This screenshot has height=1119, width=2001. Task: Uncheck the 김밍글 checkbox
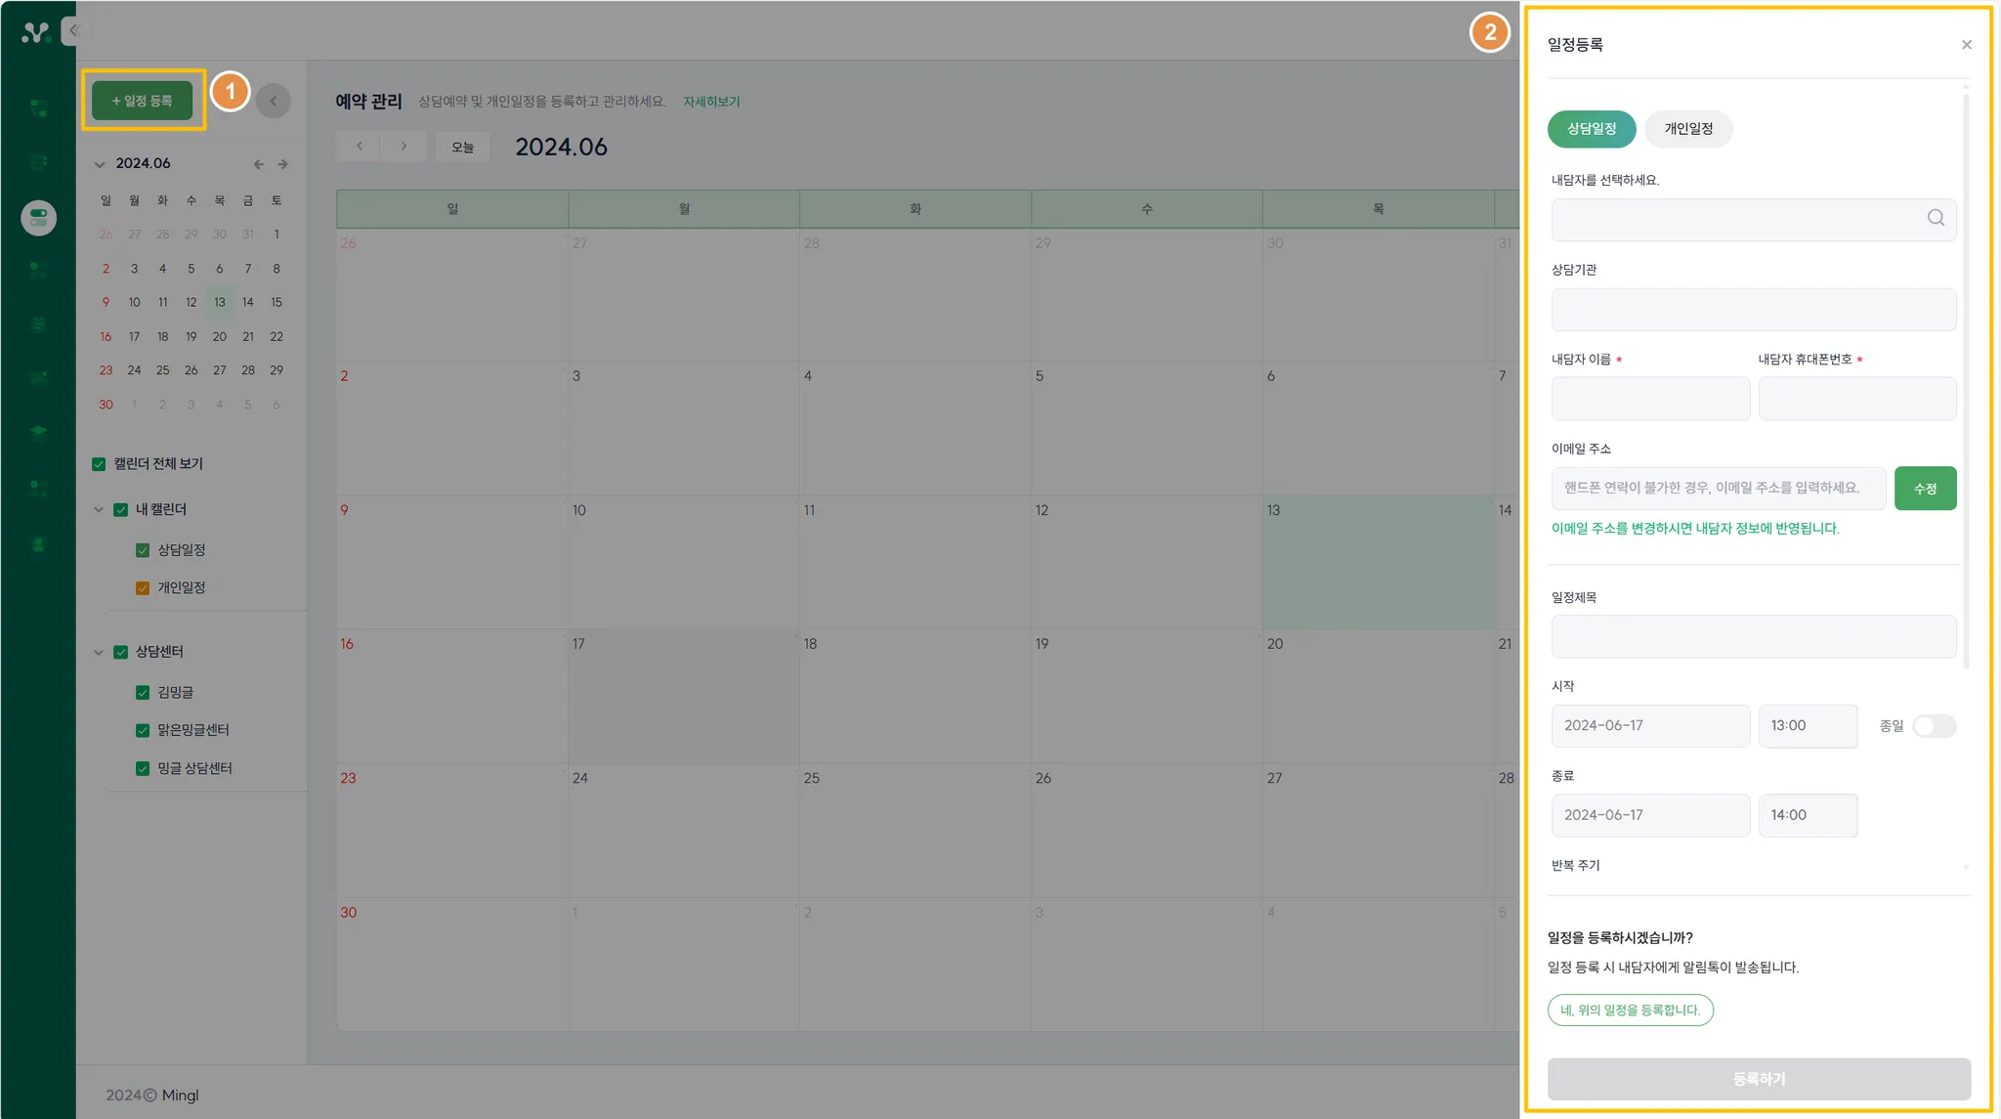[143, 693]
